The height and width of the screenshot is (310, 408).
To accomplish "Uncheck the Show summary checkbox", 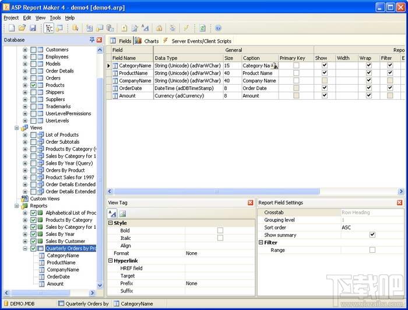I will [x=372, y=235].
